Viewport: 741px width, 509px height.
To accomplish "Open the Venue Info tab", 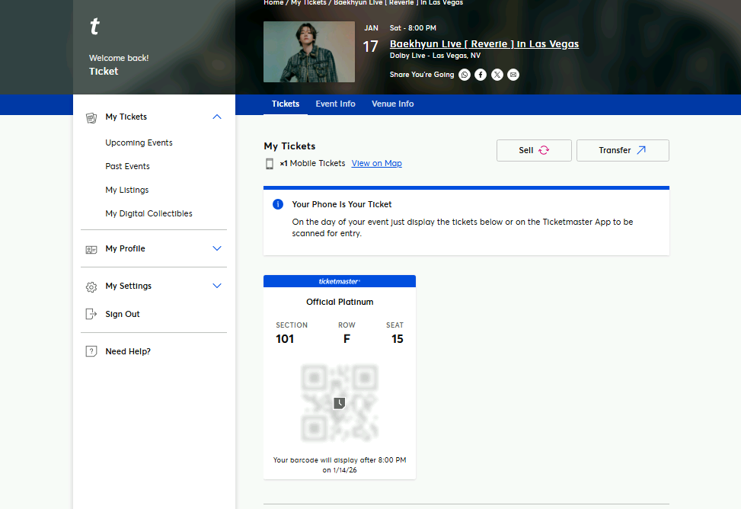I will 393,104.
